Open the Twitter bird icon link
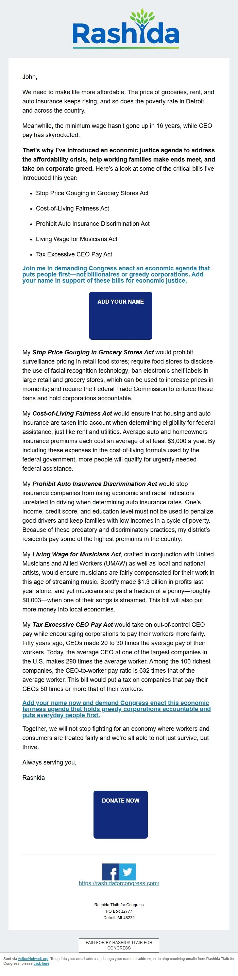Screen dimensions: 238x976 click(x=128, y=872)
